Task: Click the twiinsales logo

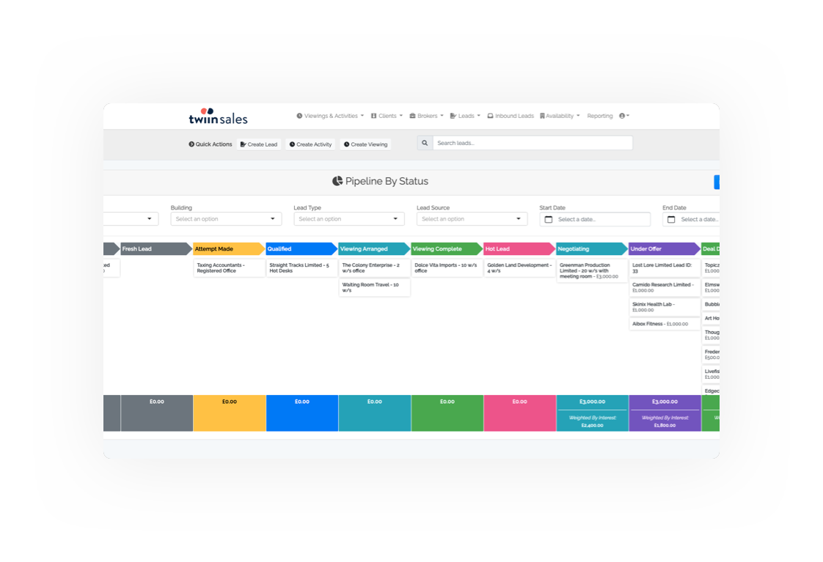Action: pyautogui.click(x=218, y=117)
